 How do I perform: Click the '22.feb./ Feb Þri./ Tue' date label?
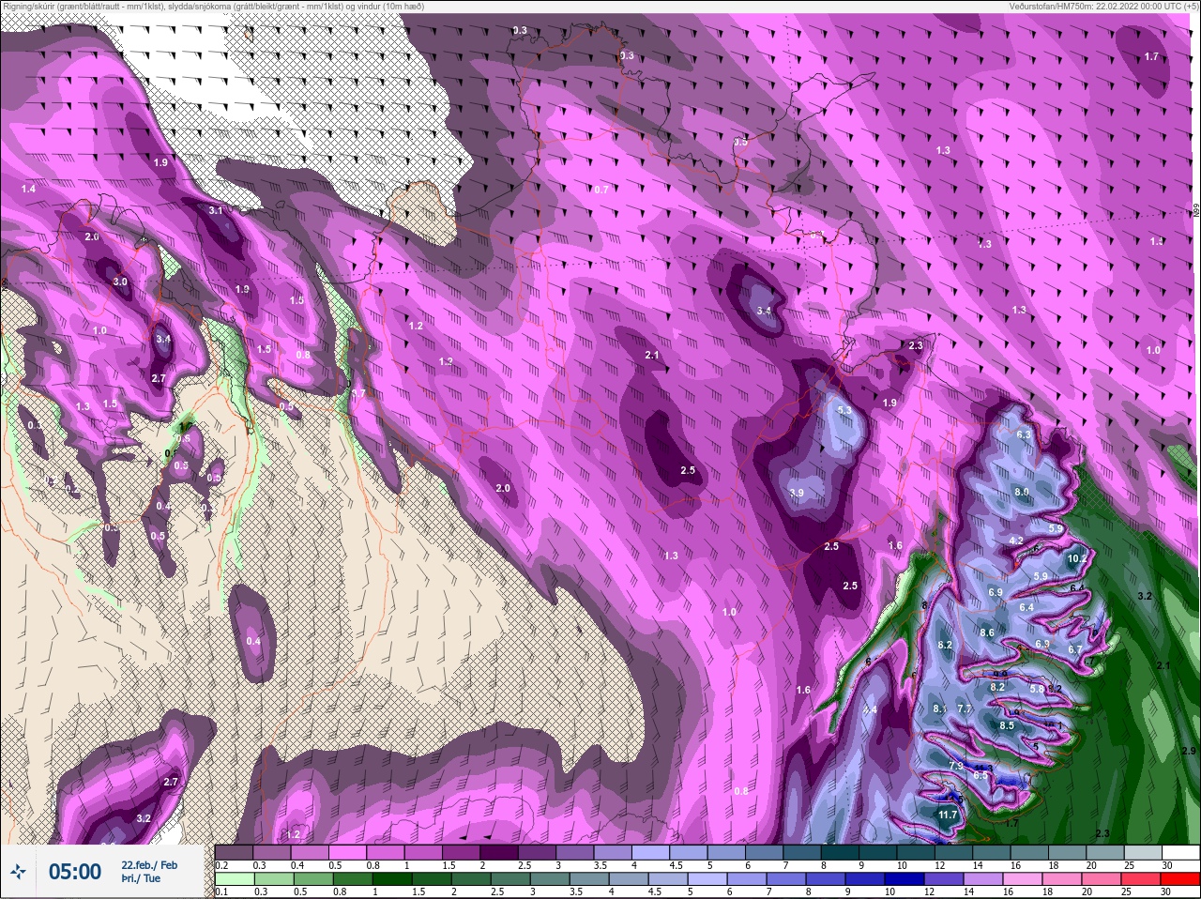tap(148, 872)
